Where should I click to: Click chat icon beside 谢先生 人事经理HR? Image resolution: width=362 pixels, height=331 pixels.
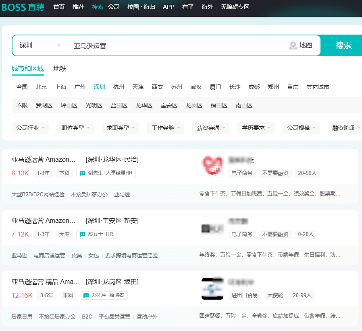[x=82, y=173]
